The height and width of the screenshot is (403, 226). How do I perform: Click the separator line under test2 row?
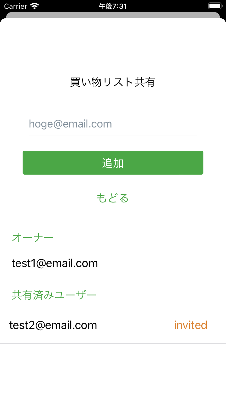pyautogui.click(x=113, y=343)
